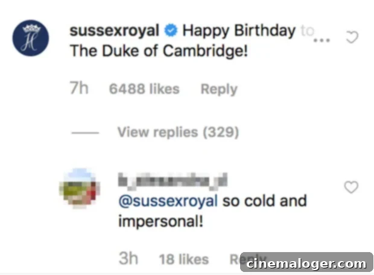Open the three-dot options on sussexroyal comment
Screen dimensions: 374x275
tap(322, 40)
